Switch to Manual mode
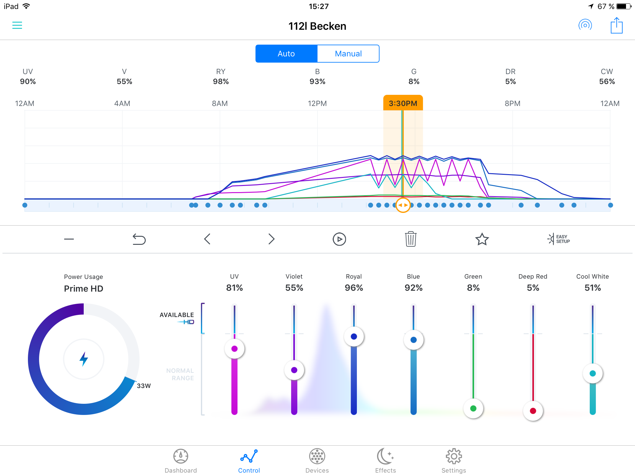The width and height of the screenshot is (635, 476). (x=348, y=54)
